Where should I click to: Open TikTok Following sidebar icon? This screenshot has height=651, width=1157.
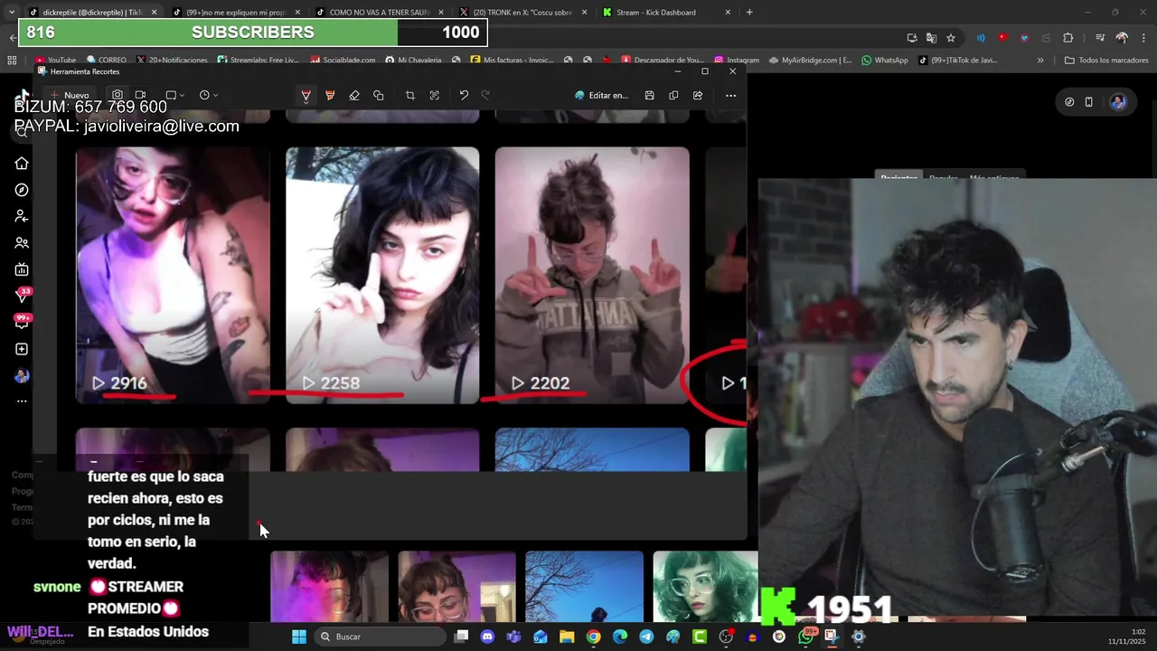click(x=22, y=216)
